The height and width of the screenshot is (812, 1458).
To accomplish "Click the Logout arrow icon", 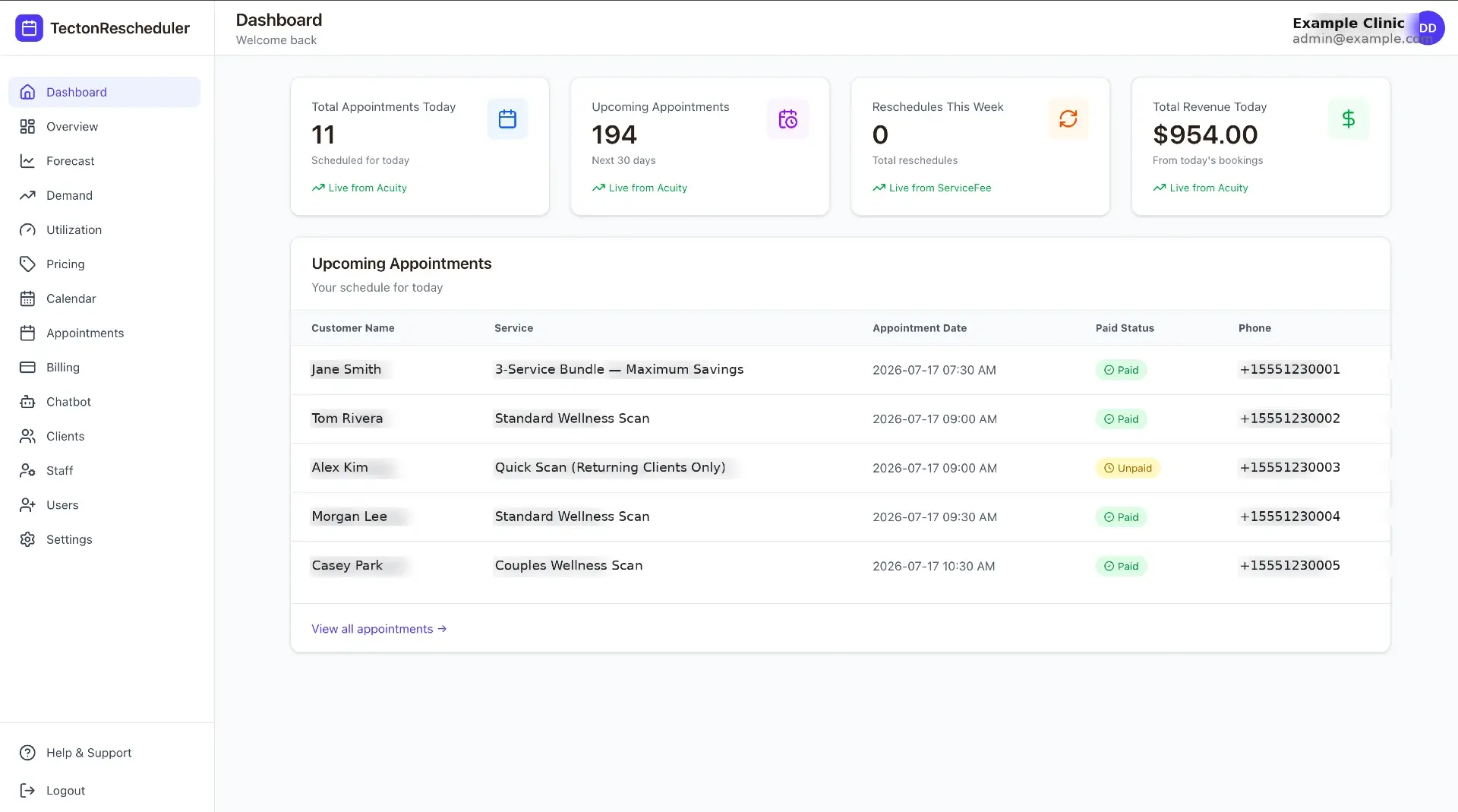I will click(27, 791).
